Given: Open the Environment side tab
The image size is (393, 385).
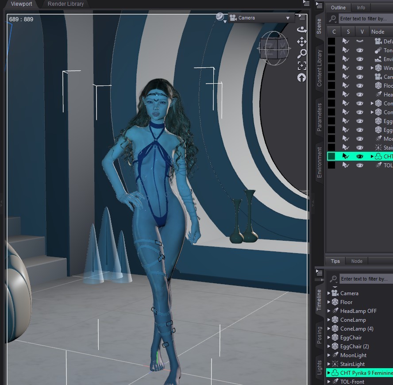Looking at the screenshot, I should [320, 162].
